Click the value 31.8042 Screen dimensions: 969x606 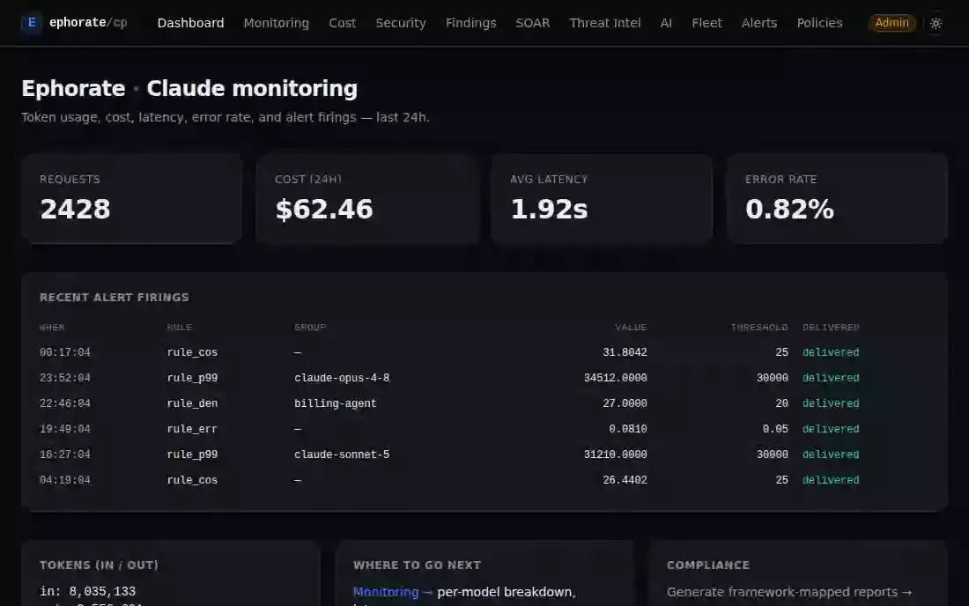point(625,352)
